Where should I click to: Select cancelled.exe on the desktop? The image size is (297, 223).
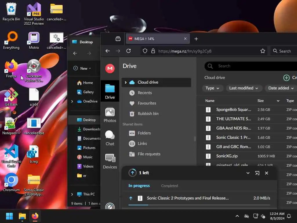tap(34, 125)
